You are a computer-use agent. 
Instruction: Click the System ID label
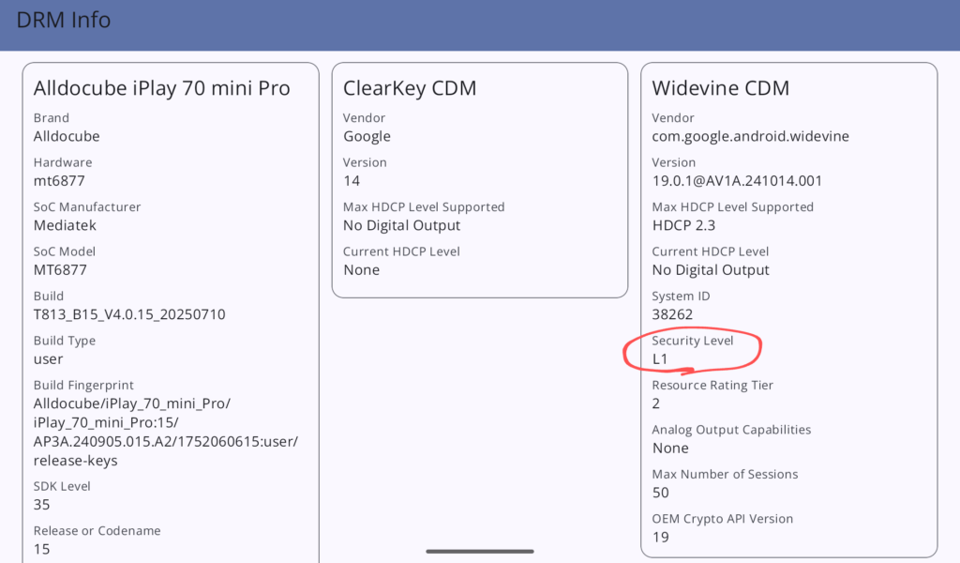tap(681, 297)
